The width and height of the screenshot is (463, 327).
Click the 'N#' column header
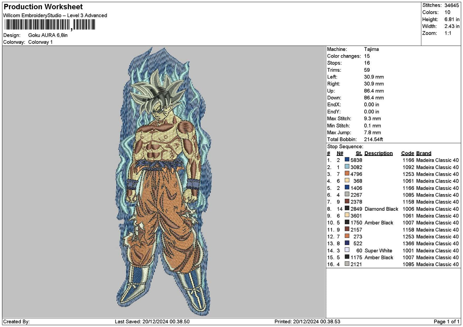pos(340,153)
